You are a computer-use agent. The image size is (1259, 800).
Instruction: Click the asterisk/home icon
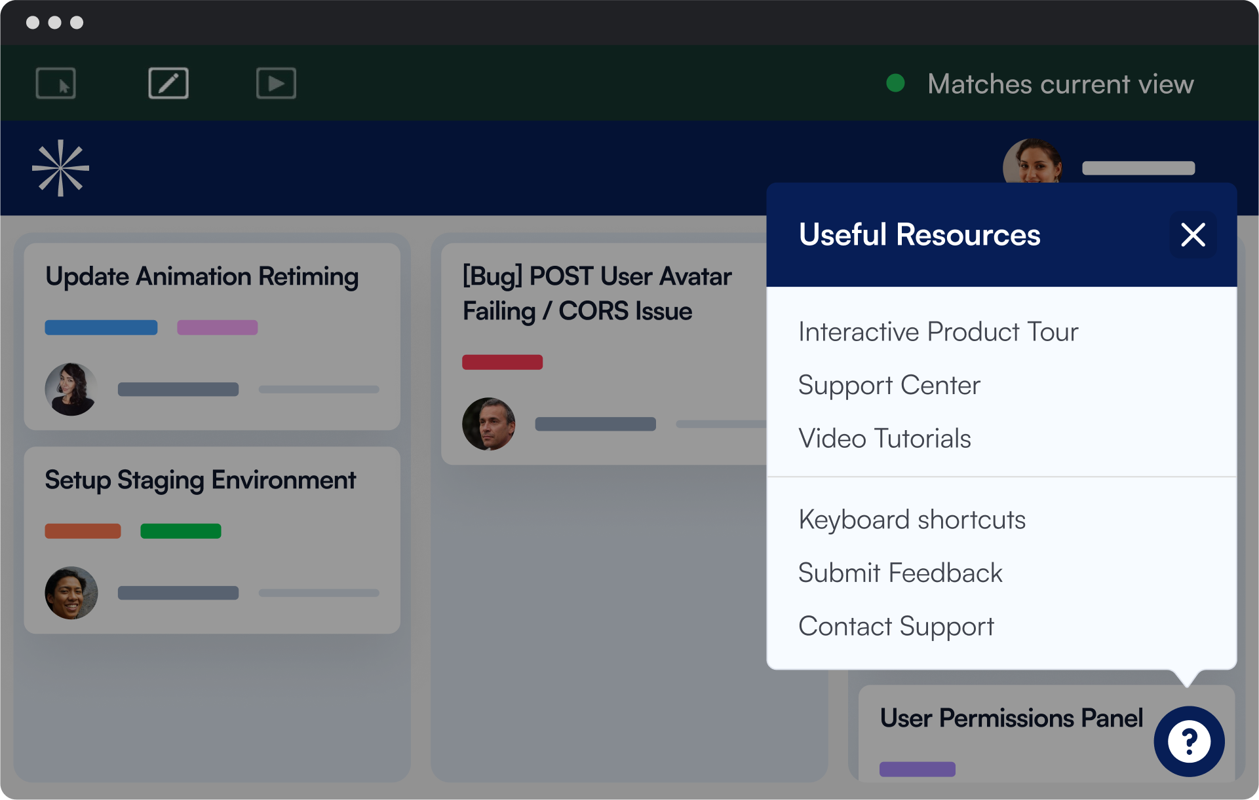click(x=60, y=168)
